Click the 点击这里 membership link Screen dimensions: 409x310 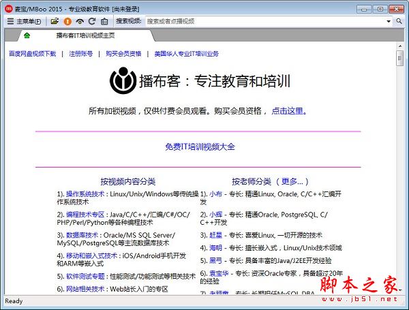(289, 111)
